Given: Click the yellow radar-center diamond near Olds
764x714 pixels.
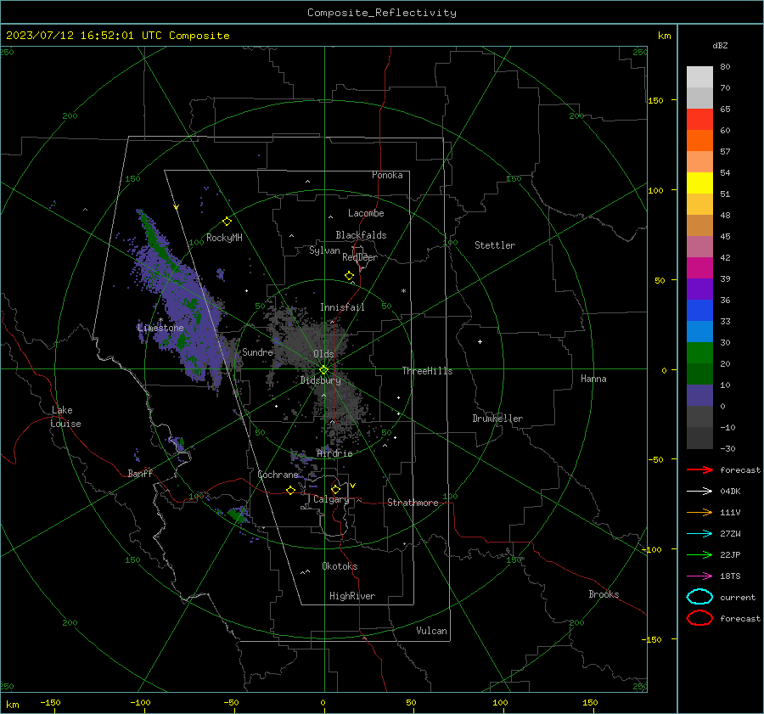Looking at the screenshot, I should point(323,370).
